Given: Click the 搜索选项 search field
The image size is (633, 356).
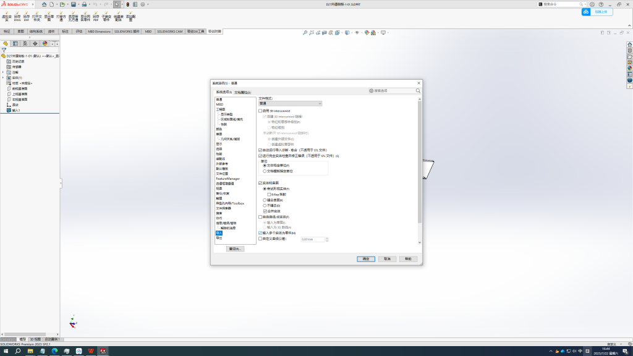Looking at the screenshot, I should 394,91.
